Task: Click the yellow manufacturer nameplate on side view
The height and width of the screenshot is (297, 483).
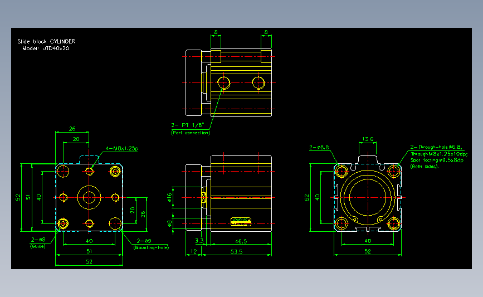Action: (241, 222)
